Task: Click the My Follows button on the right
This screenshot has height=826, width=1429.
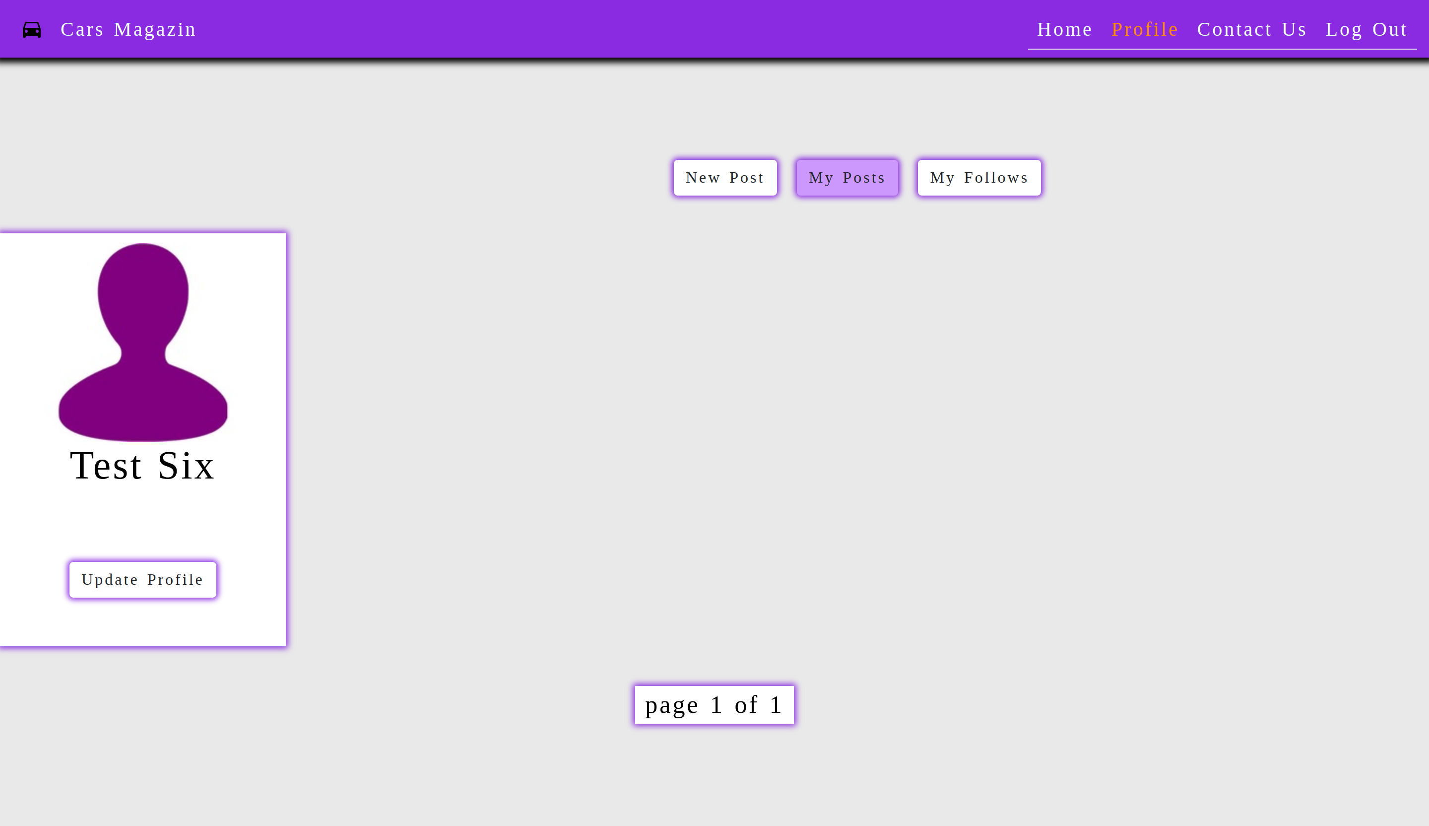Action: (x=979, y=177)
